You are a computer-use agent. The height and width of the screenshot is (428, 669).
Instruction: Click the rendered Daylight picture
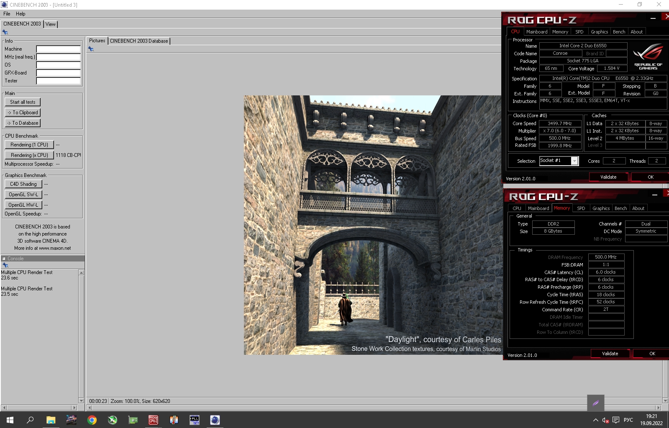tap(372, 225)
